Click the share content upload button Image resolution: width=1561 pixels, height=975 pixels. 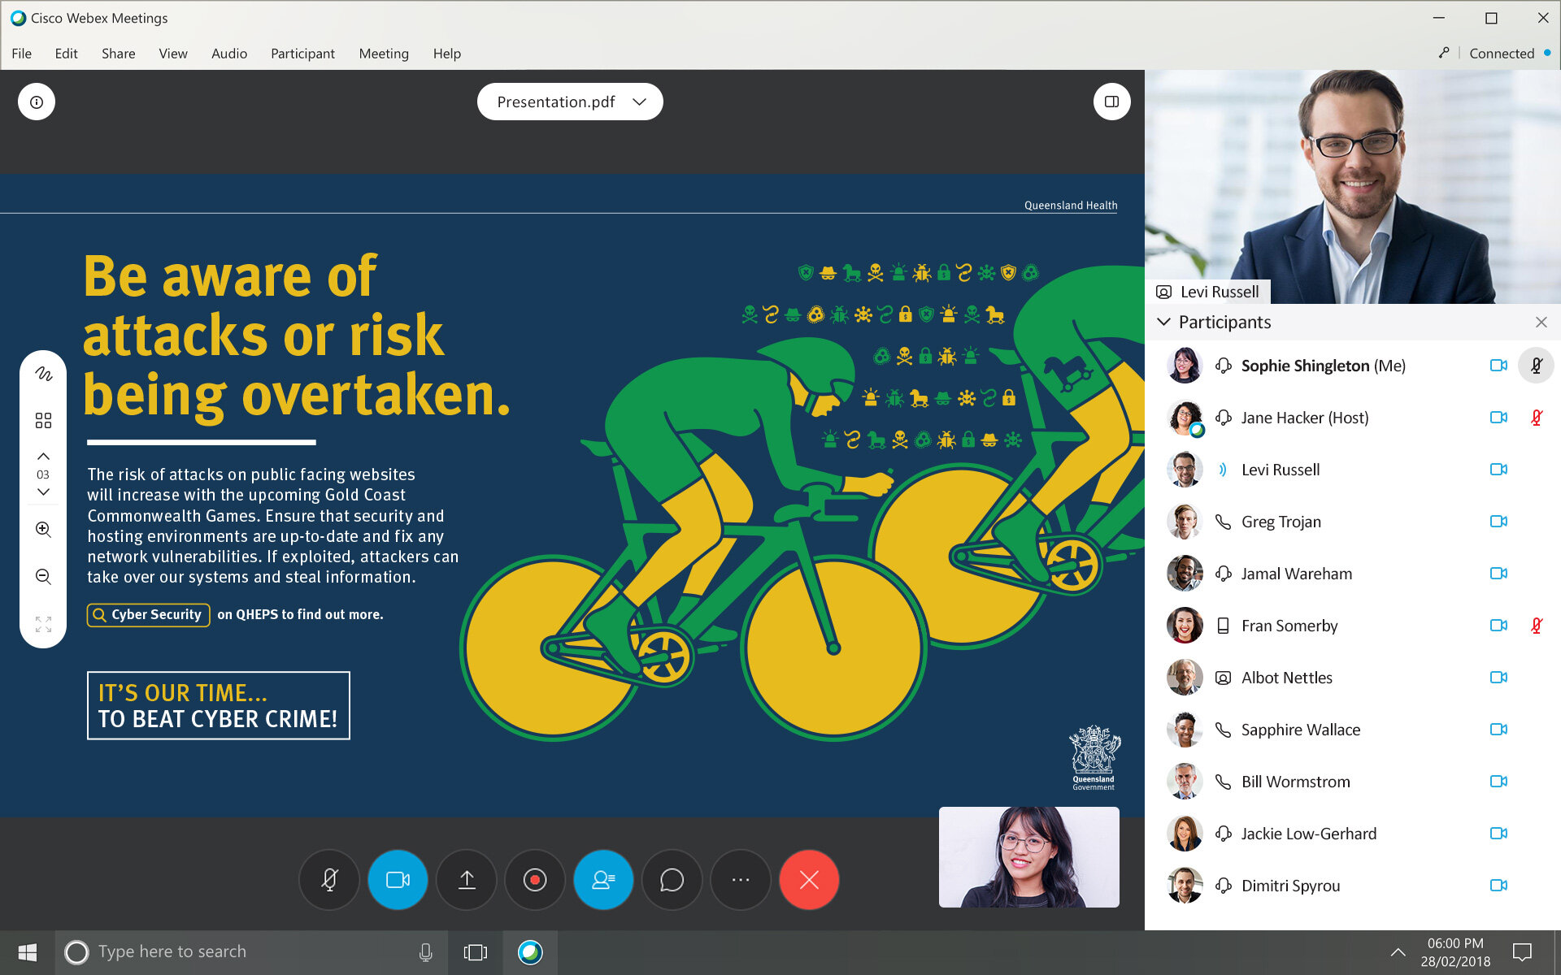467,880
